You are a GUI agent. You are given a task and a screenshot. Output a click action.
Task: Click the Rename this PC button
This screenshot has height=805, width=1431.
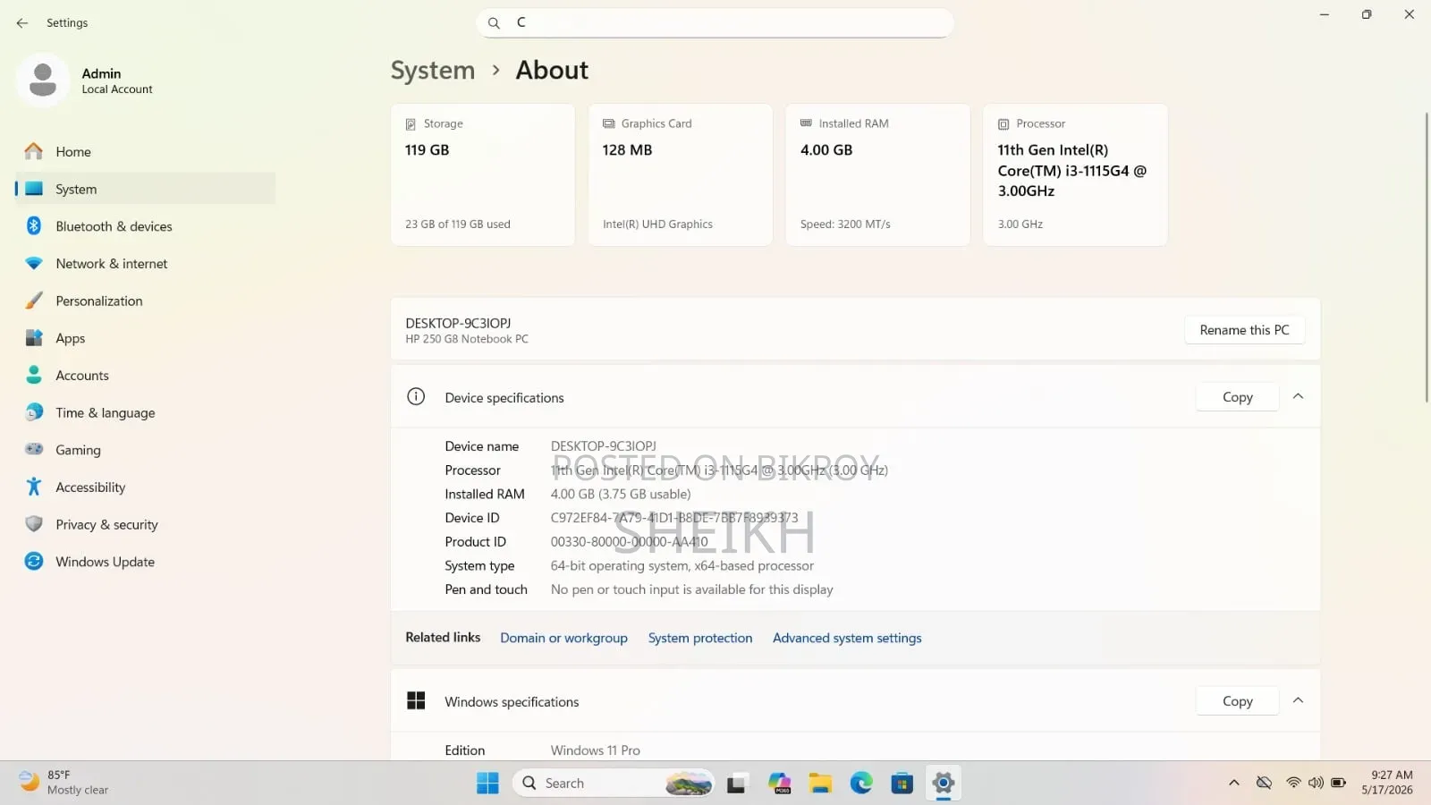1244,330
